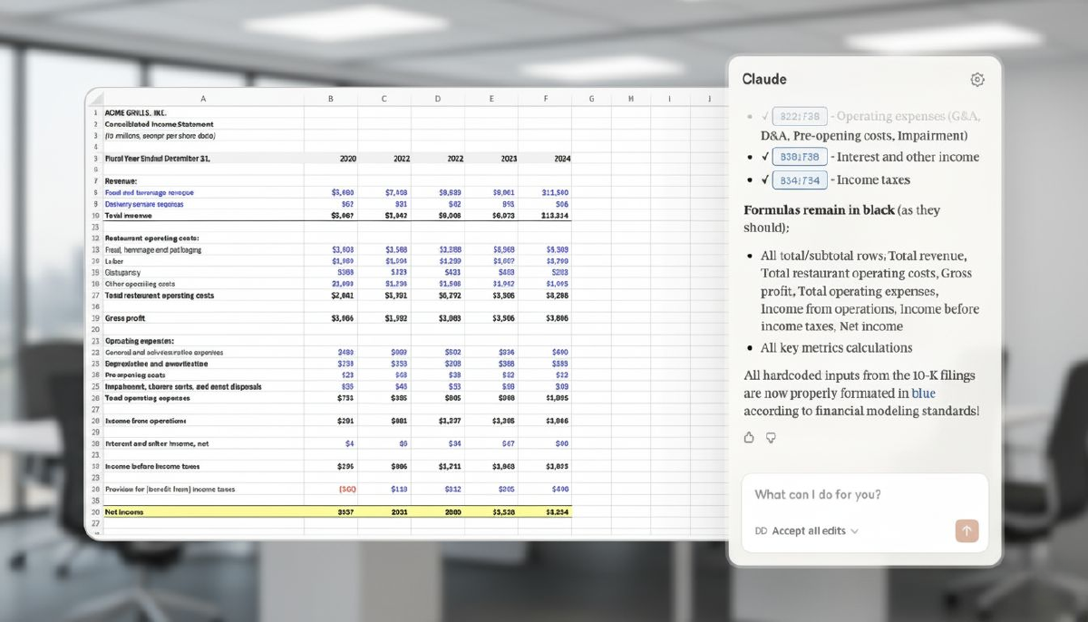Give the response a thumbs down
This screenshot has width=1088, height=622.
coord(771,437)
